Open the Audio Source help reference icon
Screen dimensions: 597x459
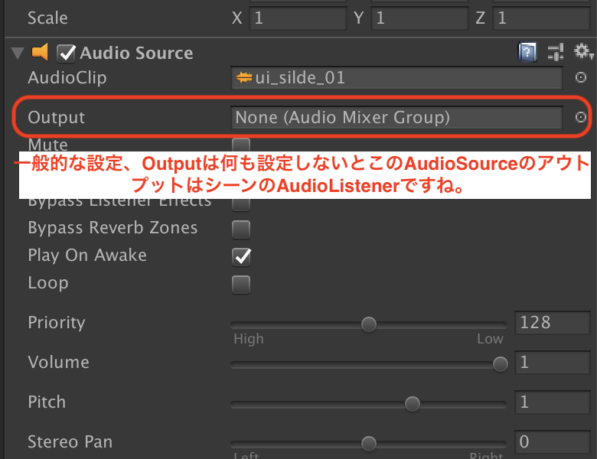pos(527,52)
